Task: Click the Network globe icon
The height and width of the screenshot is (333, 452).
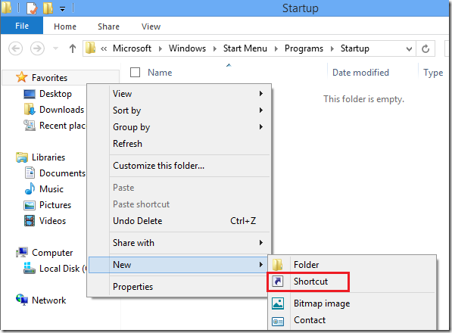Action: pyautogui.click(x=22, y=300)
